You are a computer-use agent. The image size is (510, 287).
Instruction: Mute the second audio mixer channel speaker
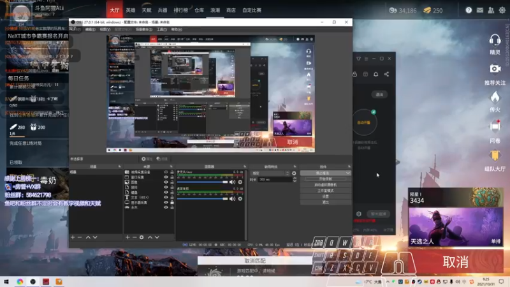click(x=232, y=199)
